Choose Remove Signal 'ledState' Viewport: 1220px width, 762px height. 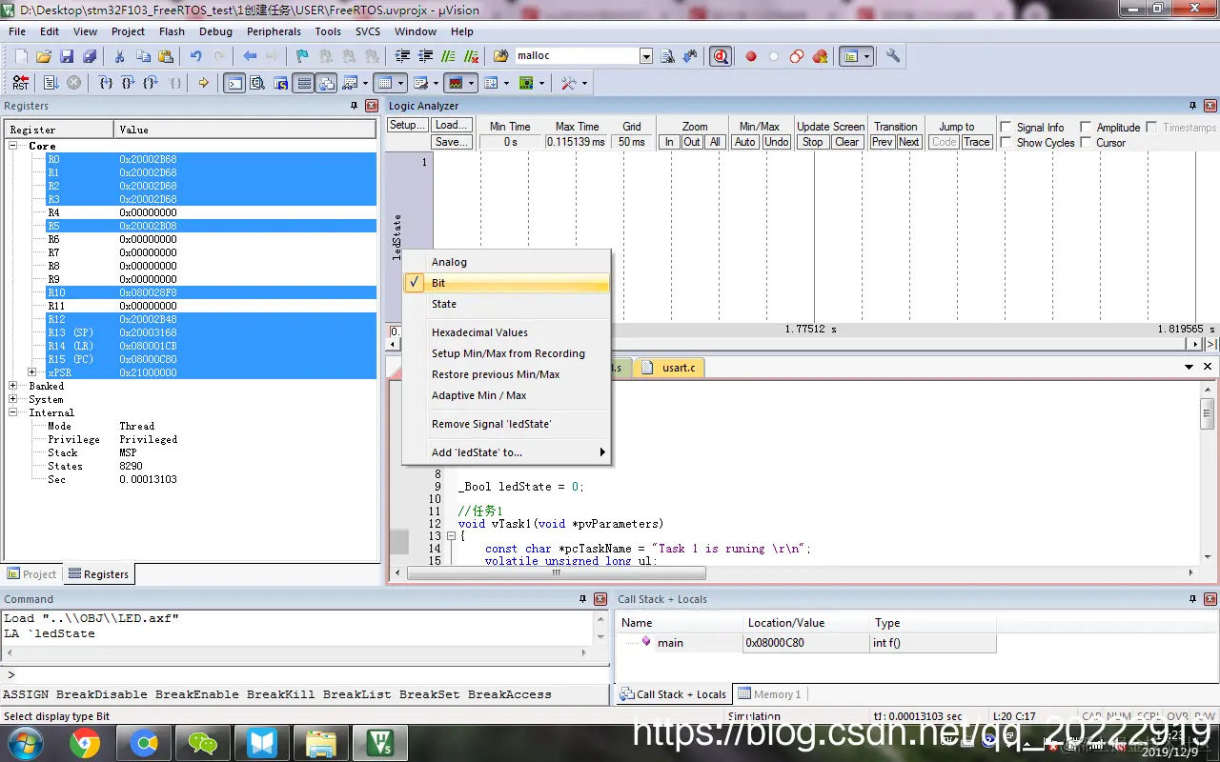[506, 424]
